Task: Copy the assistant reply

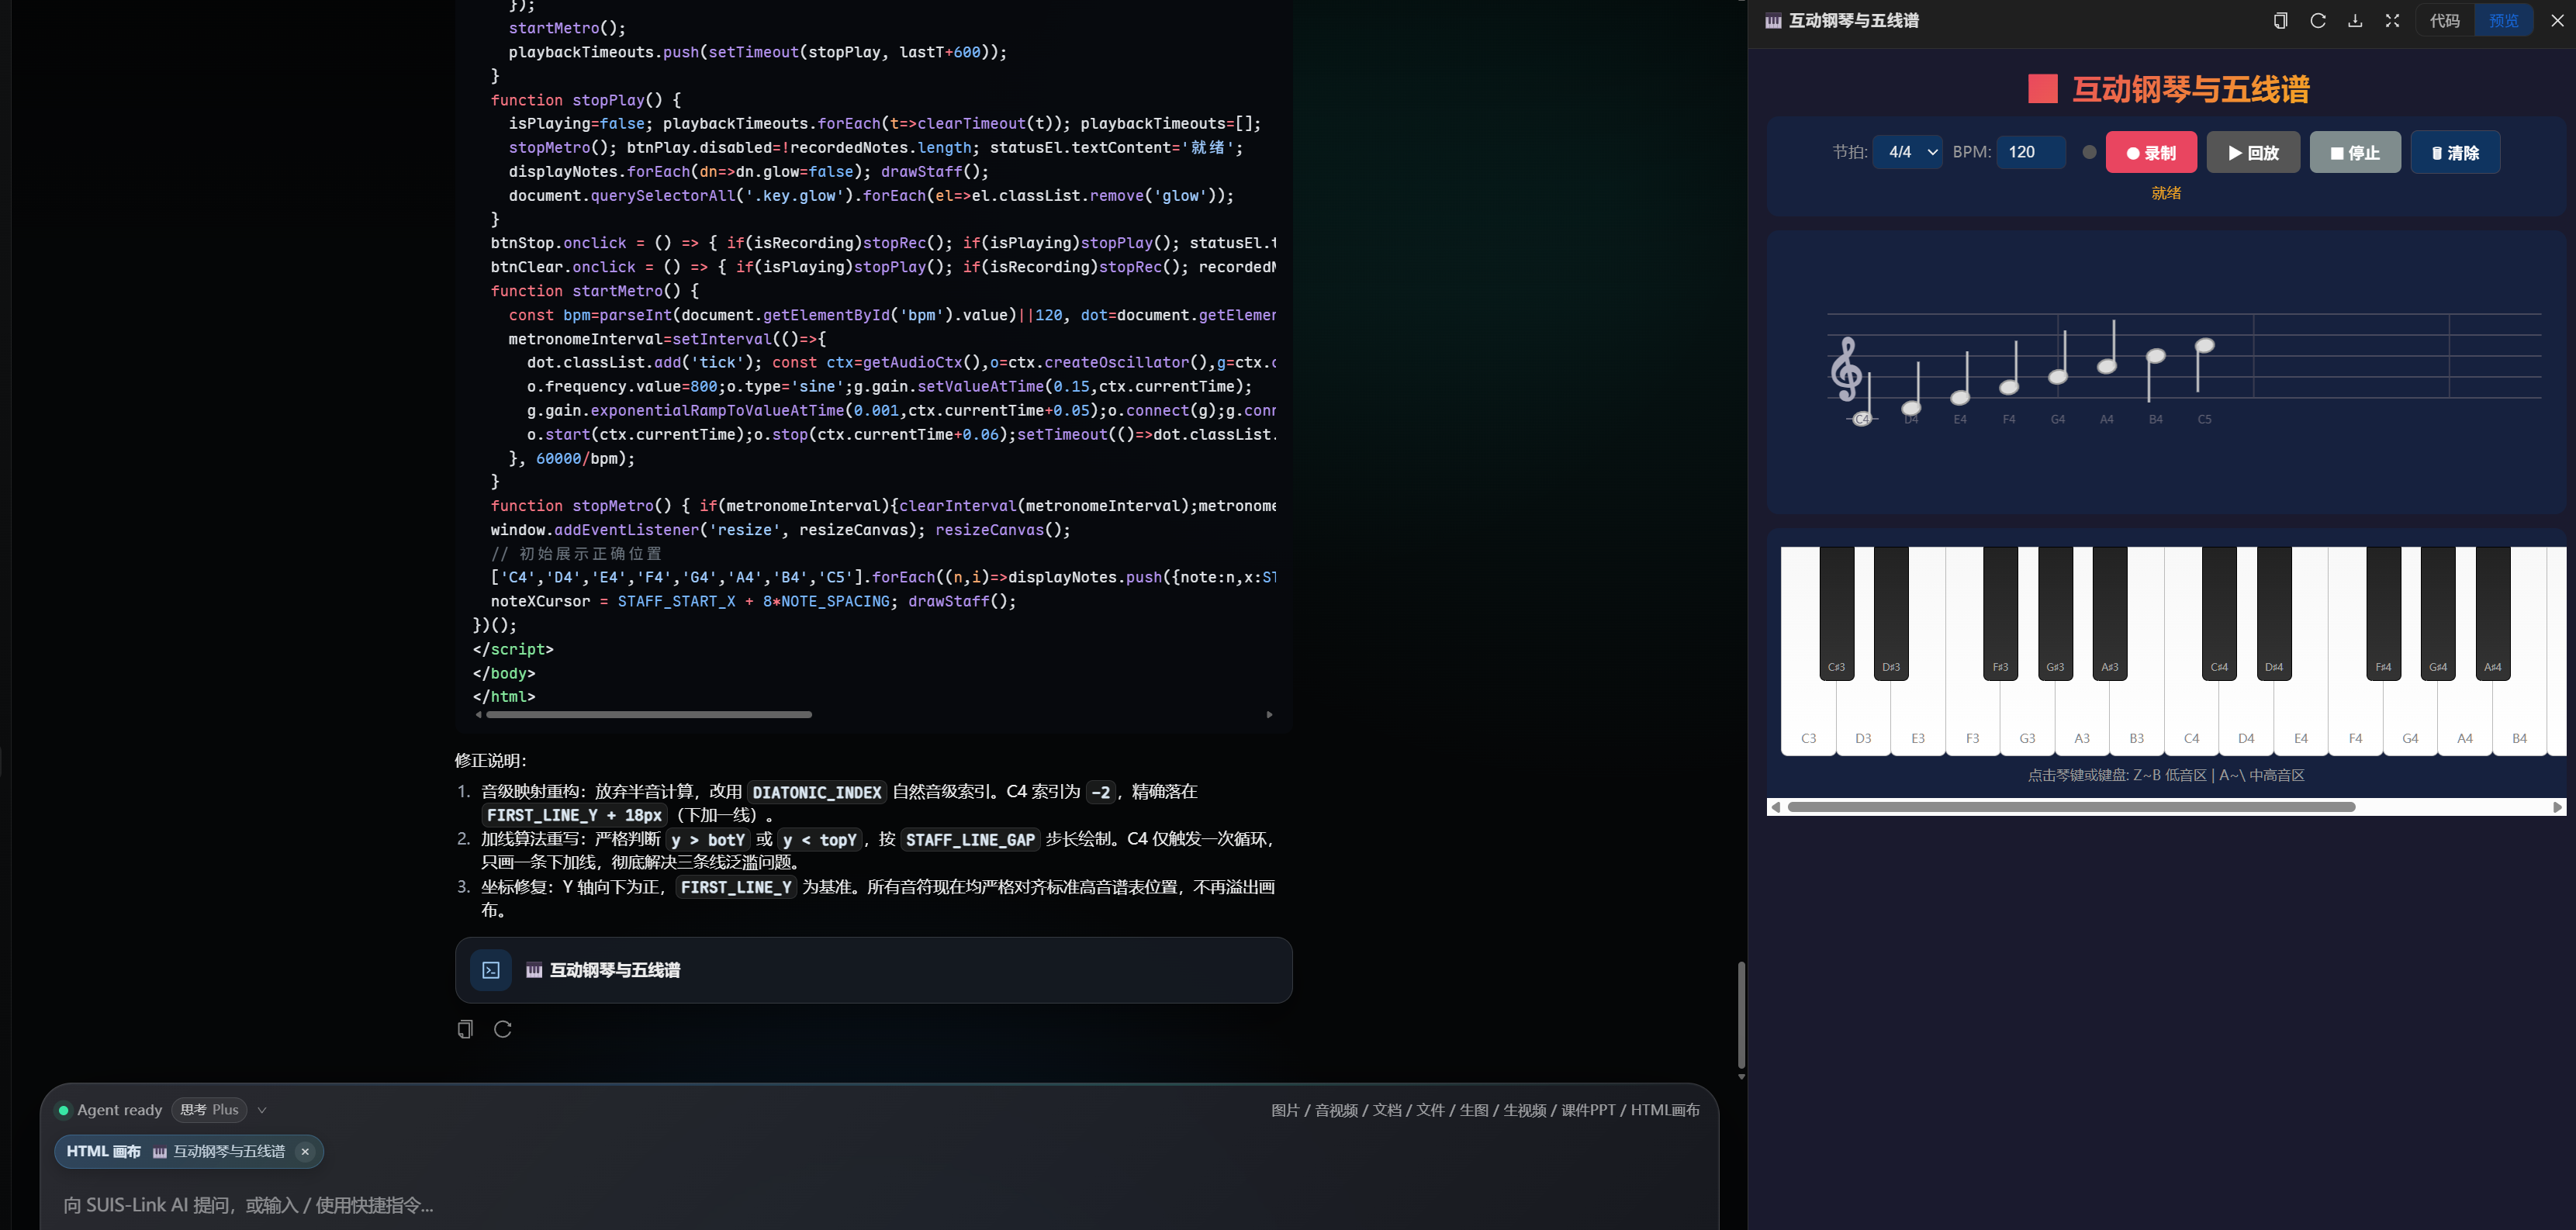Action: (465, 1029)
